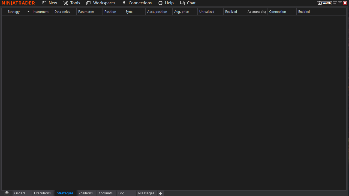Image resolution: width=349 pixels, height=196 pixels.
Task: Open the Tools menu
Action: coord(72,3)
